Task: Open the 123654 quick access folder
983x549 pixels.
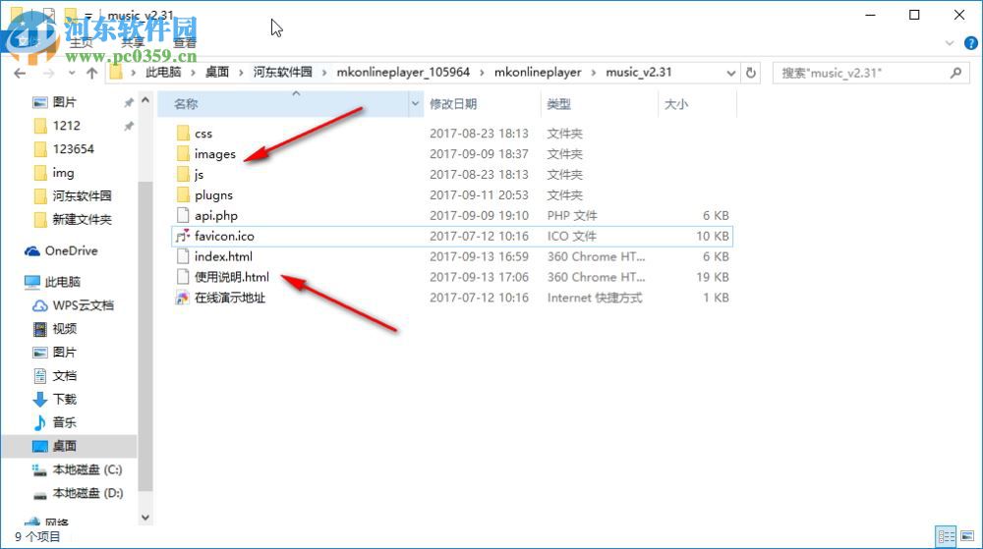Action: pos(64,149)
